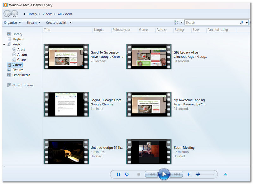Click the large blue Play button
The width and height of the screenshot is (253, 184).
point(164,174)
